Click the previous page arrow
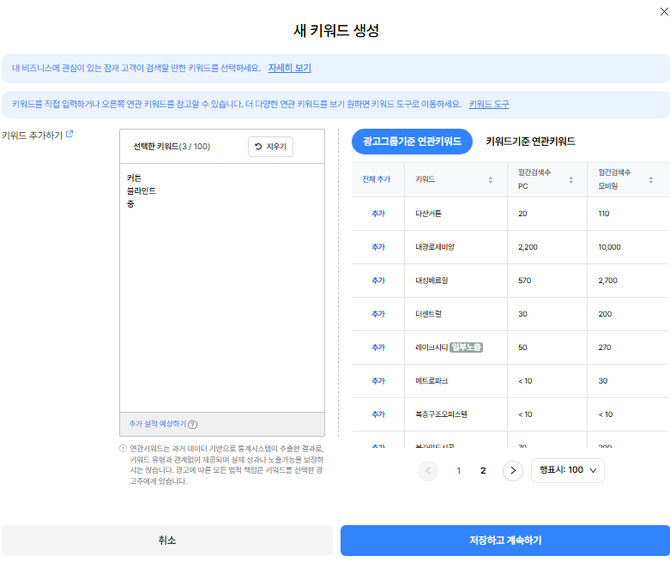670x562 pixels. pyautogui.click(x=428, y=470)
